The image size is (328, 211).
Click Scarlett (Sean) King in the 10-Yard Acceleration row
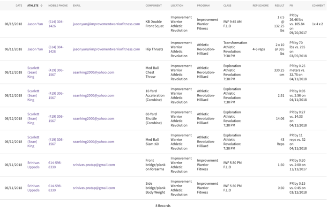[33, 96]
